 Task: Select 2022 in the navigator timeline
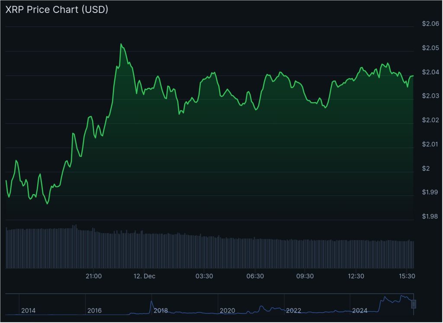click(x=294, y=311)
